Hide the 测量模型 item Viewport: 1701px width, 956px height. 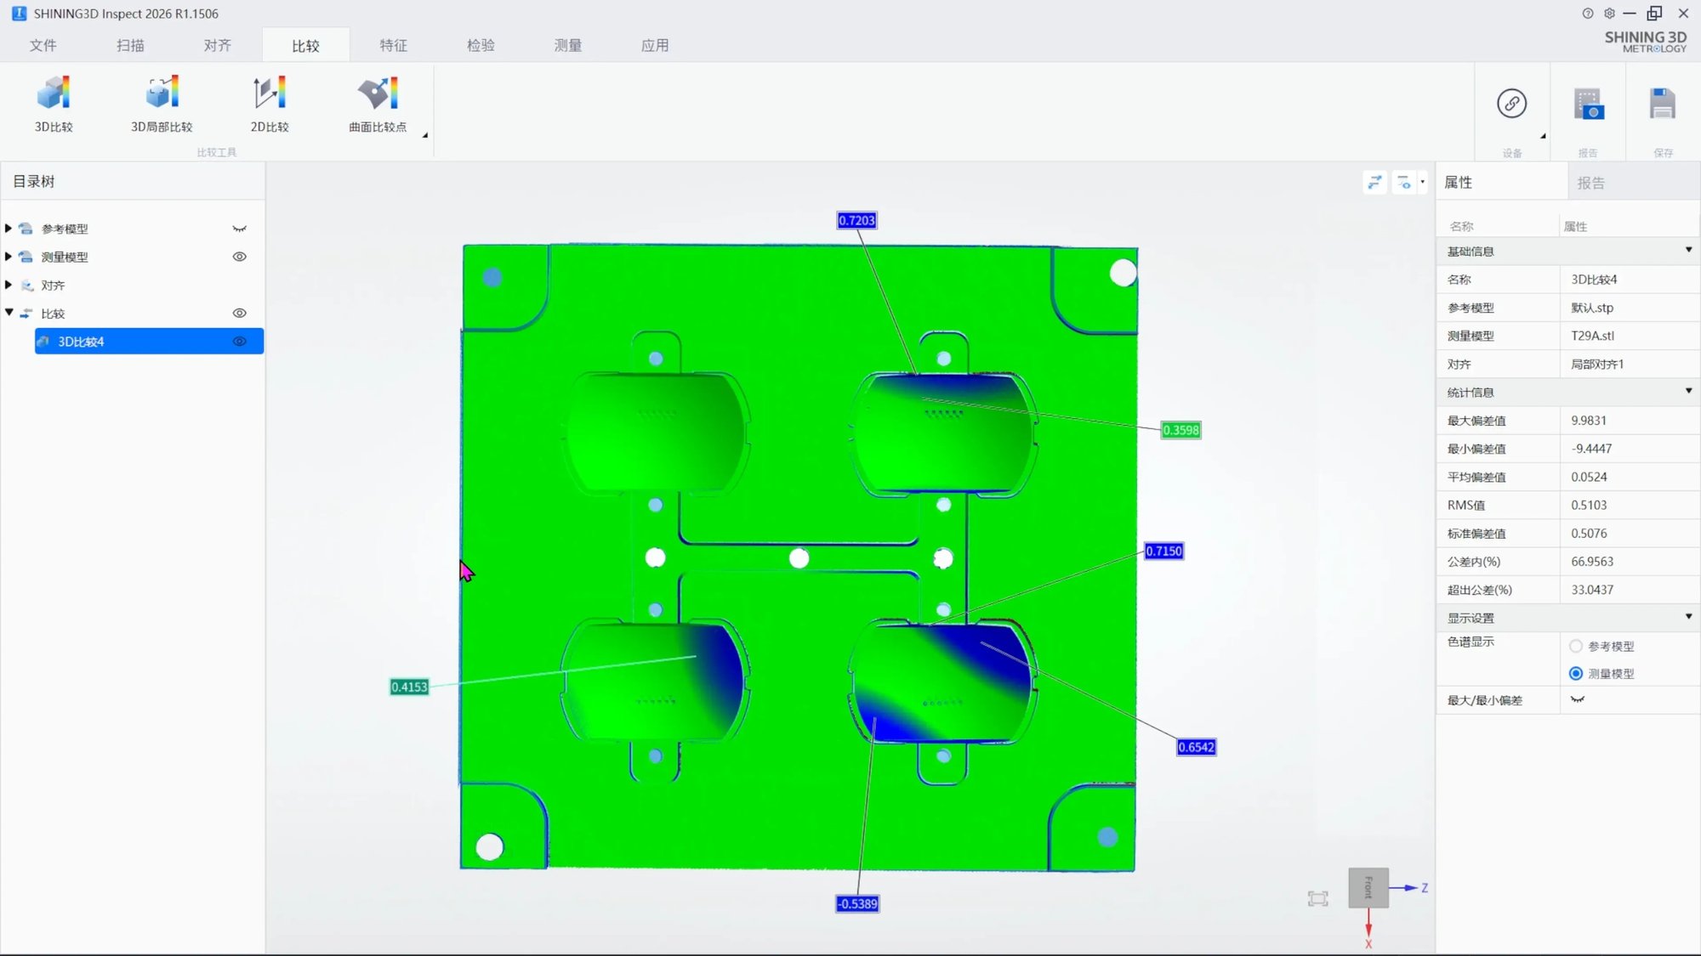[x=240, y=257]
